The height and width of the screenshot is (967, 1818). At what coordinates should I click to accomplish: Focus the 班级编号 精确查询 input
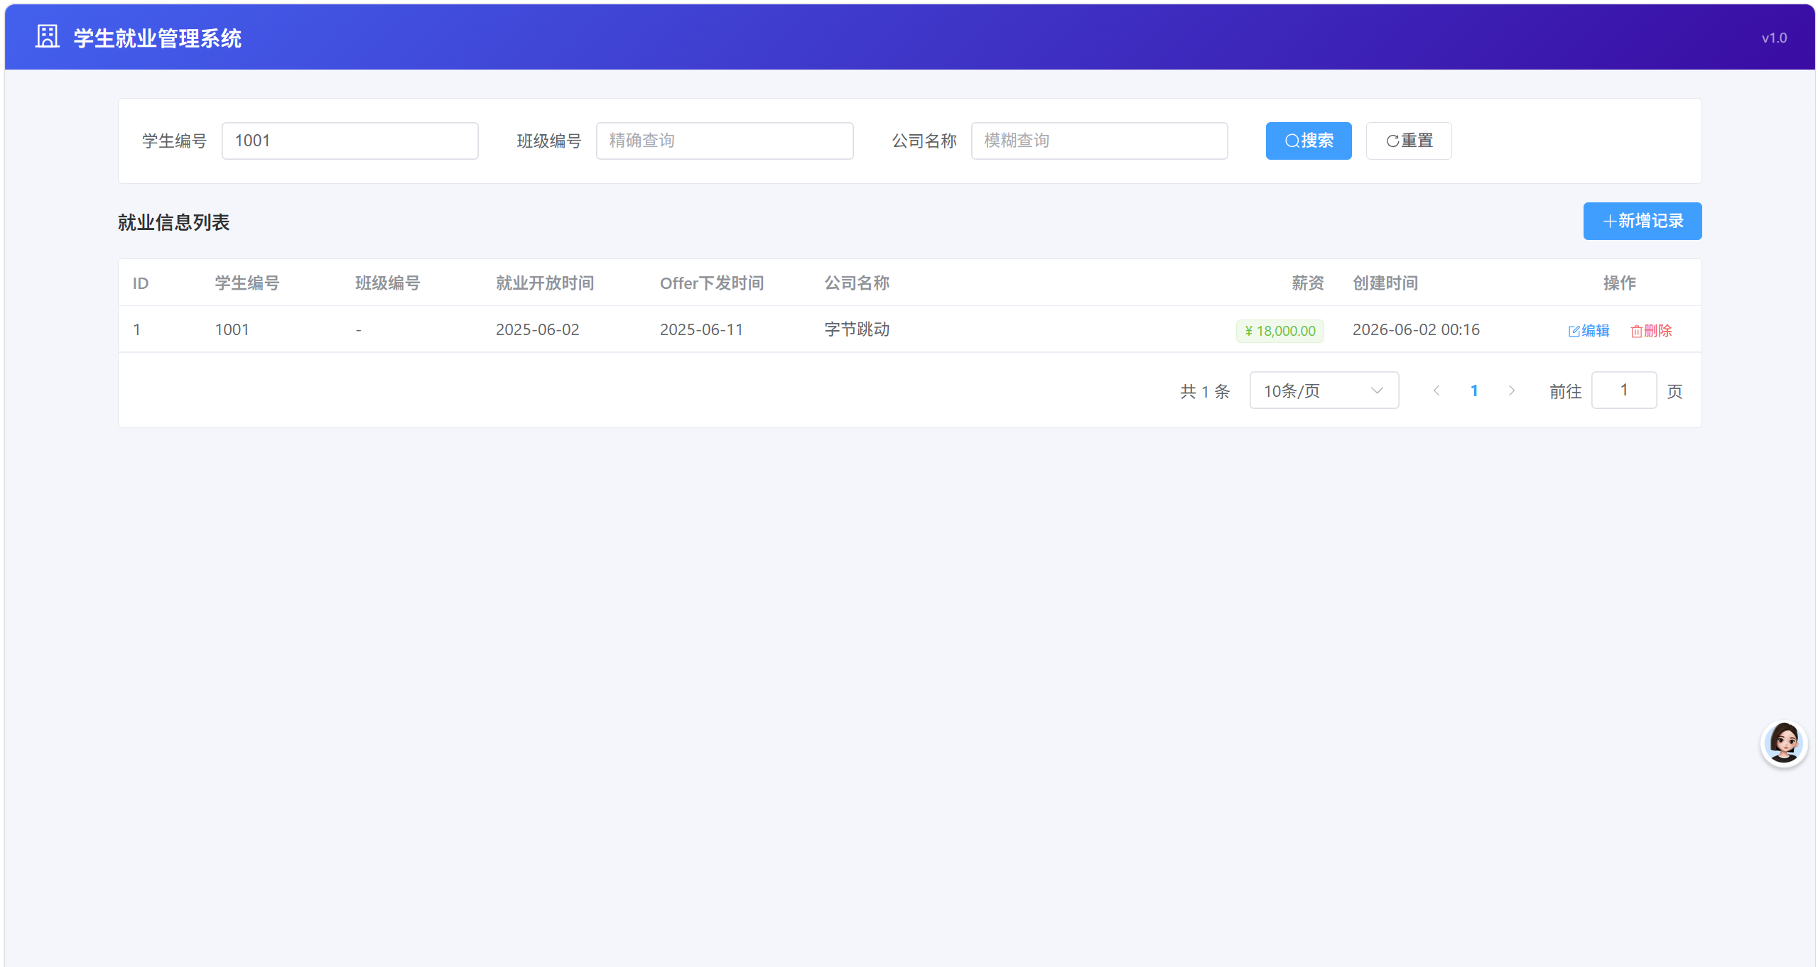(x=724, y=141)
